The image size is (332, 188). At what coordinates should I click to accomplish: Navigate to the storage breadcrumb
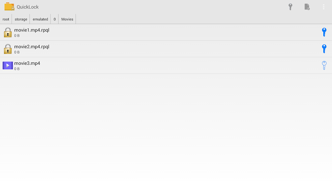21,19
